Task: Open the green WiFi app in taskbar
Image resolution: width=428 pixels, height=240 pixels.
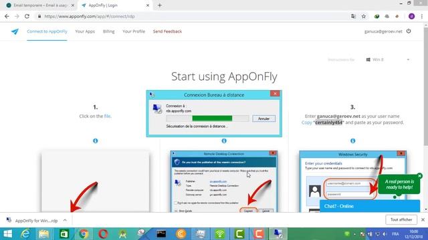Action: point(220,234)
